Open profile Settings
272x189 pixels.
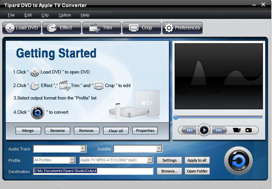tap(169, 160)
